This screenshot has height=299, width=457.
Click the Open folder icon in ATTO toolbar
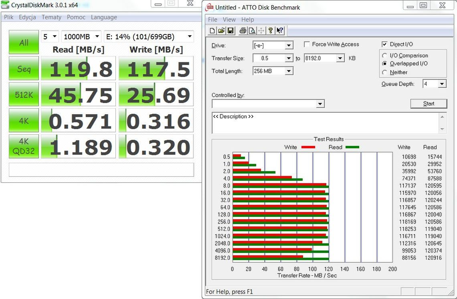coord(221,30)
